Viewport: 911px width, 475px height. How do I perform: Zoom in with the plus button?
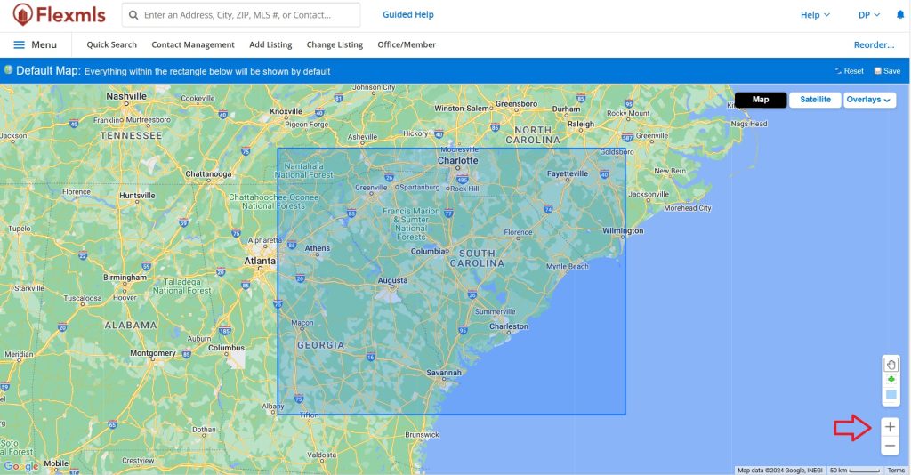pos(890,427)
